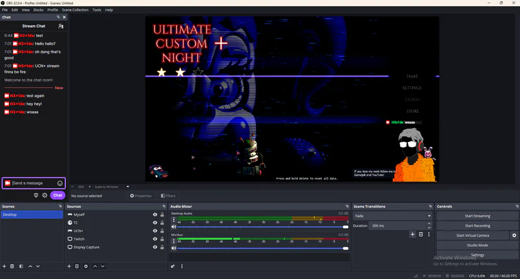Mute Mic/Aux
Screen dimensions: 520x279
click(174, 248)
